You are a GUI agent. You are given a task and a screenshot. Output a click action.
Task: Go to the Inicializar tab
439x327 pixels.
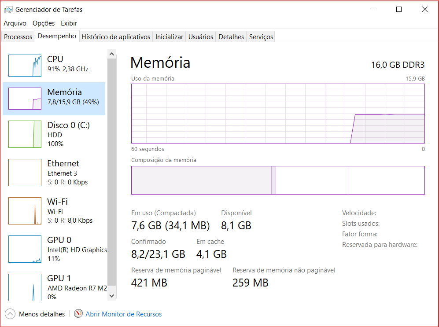tap(169, 37)
